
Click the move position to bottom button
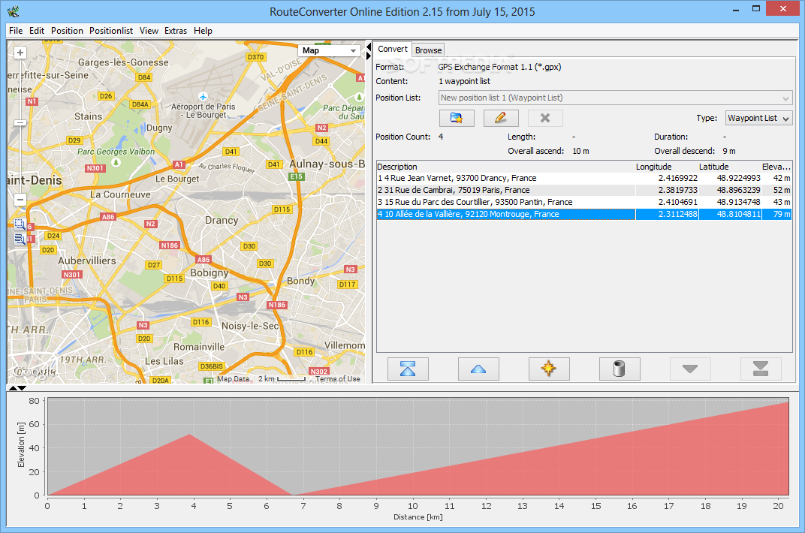pos(761,369)
